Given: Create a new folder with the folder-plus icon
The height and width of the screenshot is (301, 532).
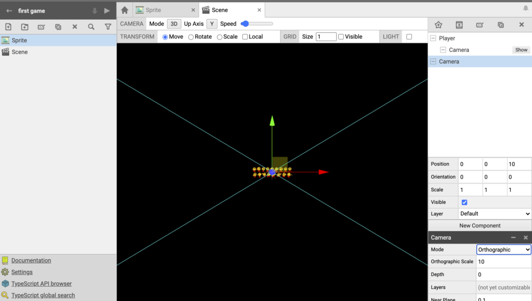Looking at the screenshot, I should pyautogui.click(x=25, y=27).
